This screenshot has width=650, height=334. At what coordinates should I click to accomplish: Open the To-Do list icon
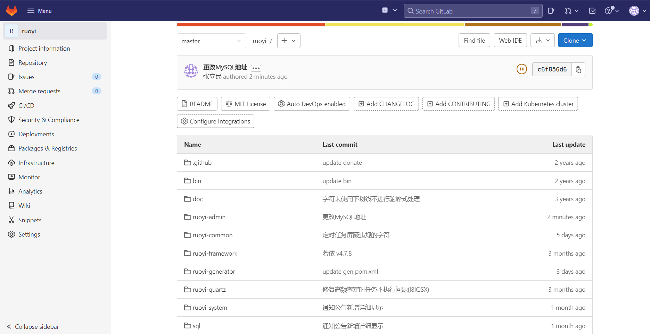[592, 11]
